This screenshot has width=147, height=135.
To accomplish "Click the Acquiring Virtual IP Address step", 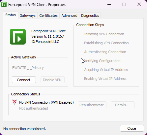I will pos(106,70).
